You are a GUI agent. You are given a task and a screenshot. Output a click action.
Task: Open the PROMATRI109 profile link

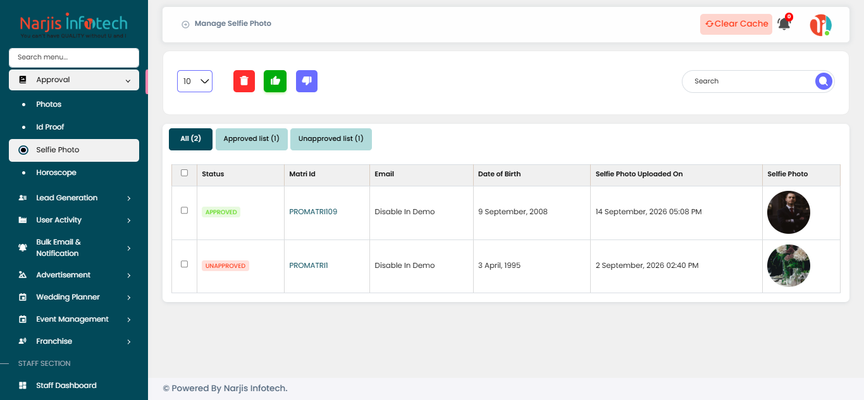click(313, 212)
